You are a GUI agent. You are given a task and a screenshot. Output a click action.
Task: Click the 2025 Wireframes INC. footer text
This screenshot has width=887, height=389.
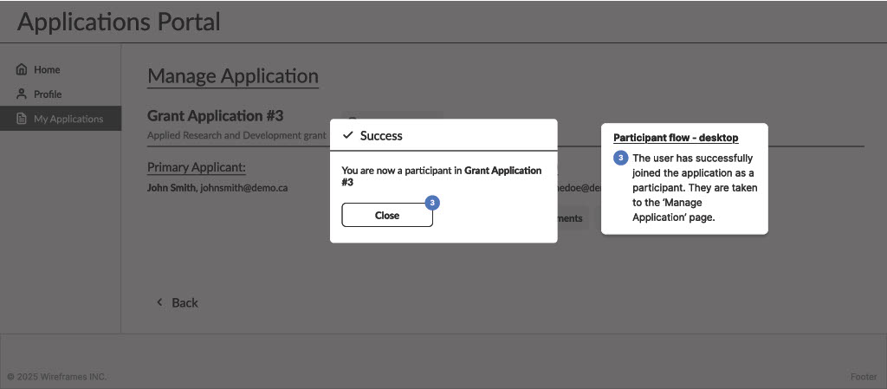57,377
